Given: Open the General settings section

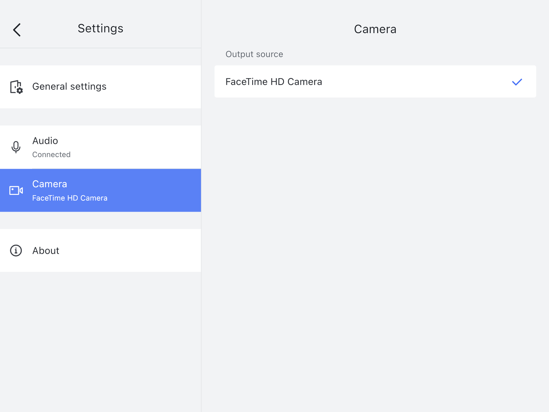Looking at the screenshot, I should [69, 87].
